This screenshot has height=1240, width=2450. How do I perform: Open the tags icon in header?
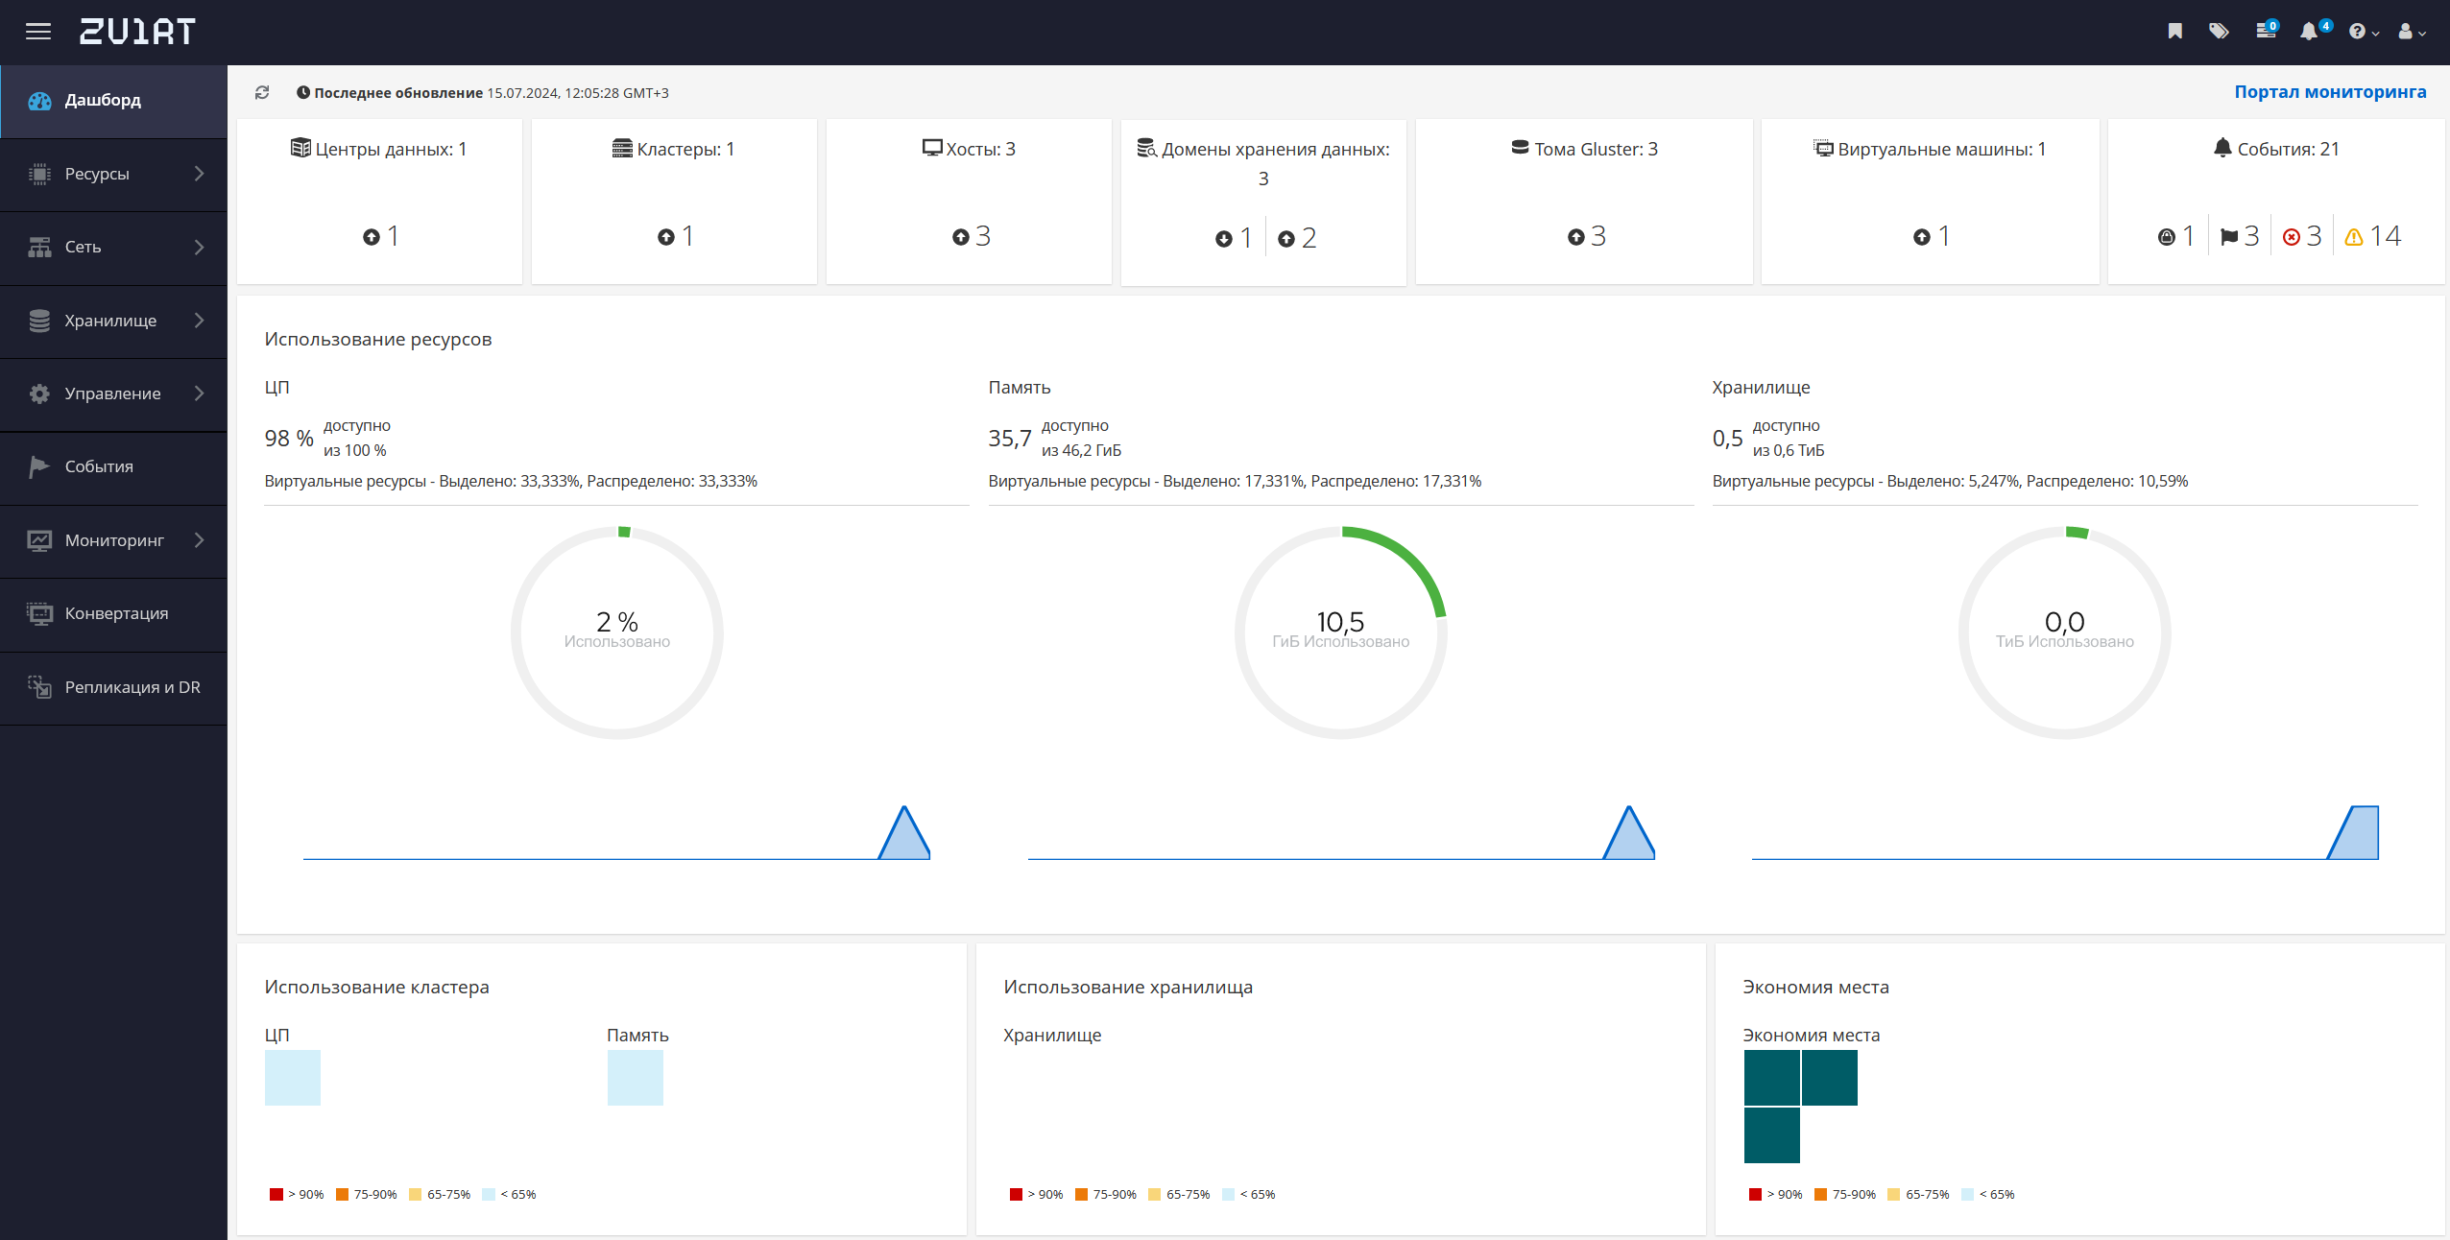click(2219, 32)
